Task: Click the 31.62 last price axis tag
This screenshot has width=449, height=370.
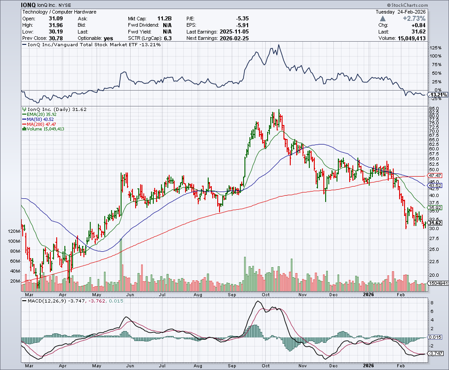Action: pos(434,223)
